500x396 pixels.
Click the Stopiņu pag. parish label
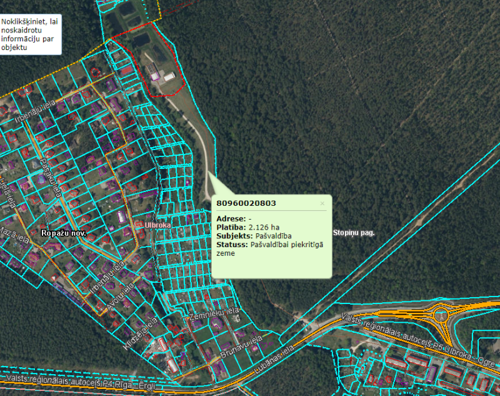[x=354, y=233]
